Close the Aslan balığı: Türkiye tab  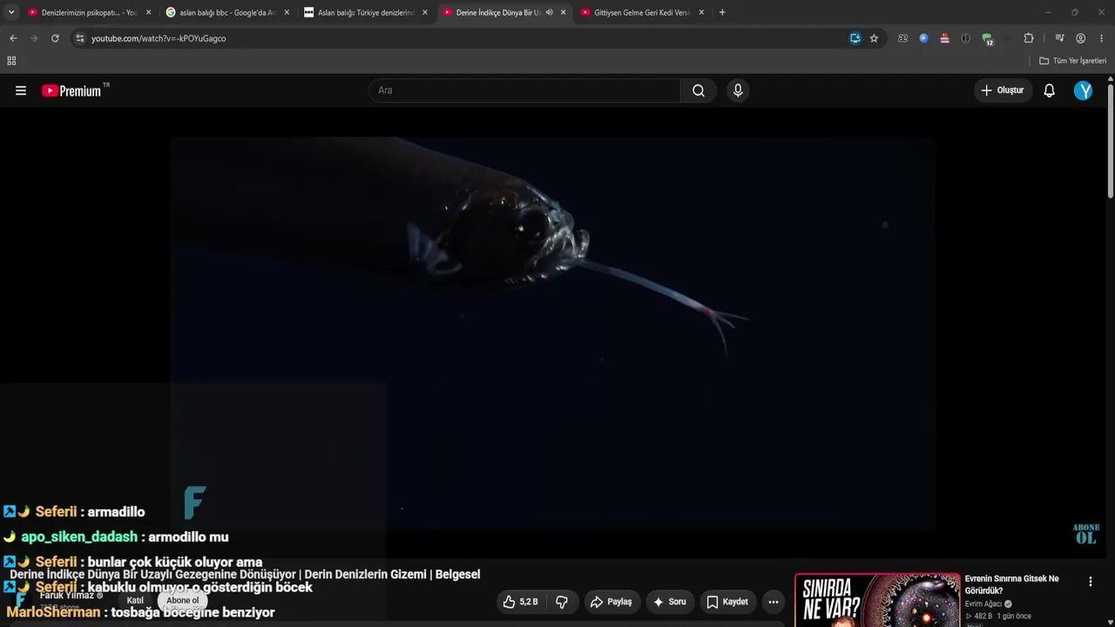(425, 12)
